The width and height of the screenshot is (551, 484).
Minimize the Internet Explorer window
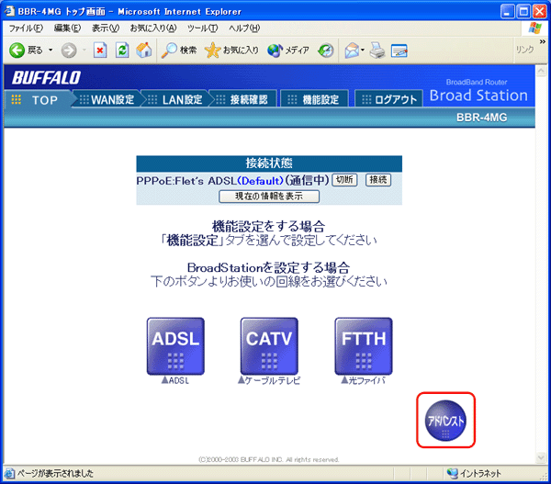coord(507,12)
